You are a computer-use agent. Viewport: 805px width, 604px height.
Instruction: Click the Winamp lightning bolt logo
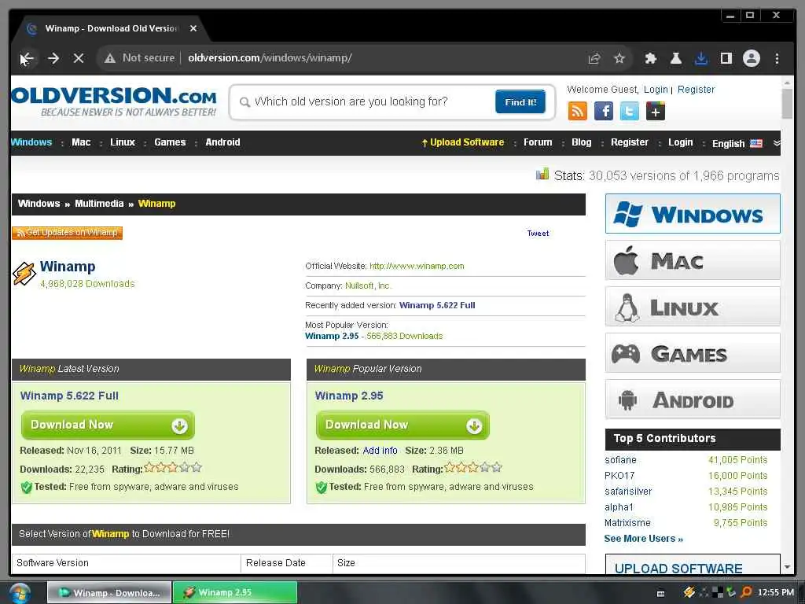point(24,274)
